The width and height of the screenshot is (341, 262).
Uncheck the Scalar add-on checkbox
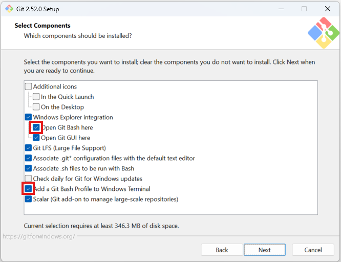click(28, 199)
